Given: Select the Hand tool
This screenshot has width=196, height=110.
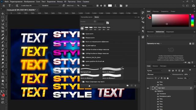Looking at the screenshot, I should pos(3,81).
